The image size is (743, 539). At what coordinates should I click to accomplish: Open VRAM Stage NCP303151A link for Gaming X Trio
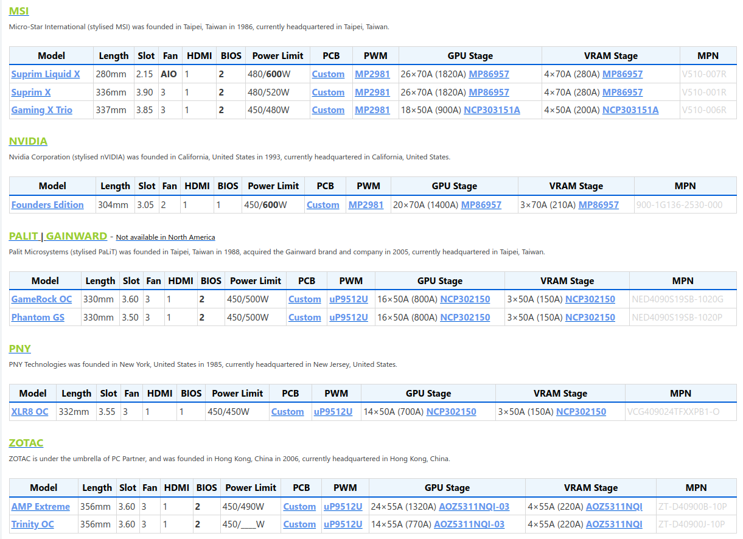click(x=630, y=110)
